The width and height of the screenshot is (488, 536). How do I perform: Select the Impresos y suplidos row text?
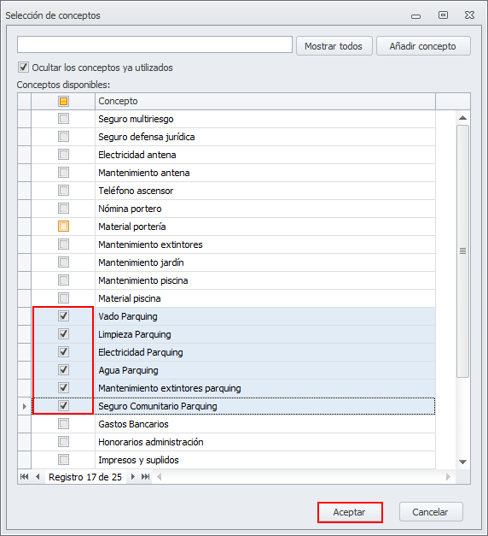(138, 460)
